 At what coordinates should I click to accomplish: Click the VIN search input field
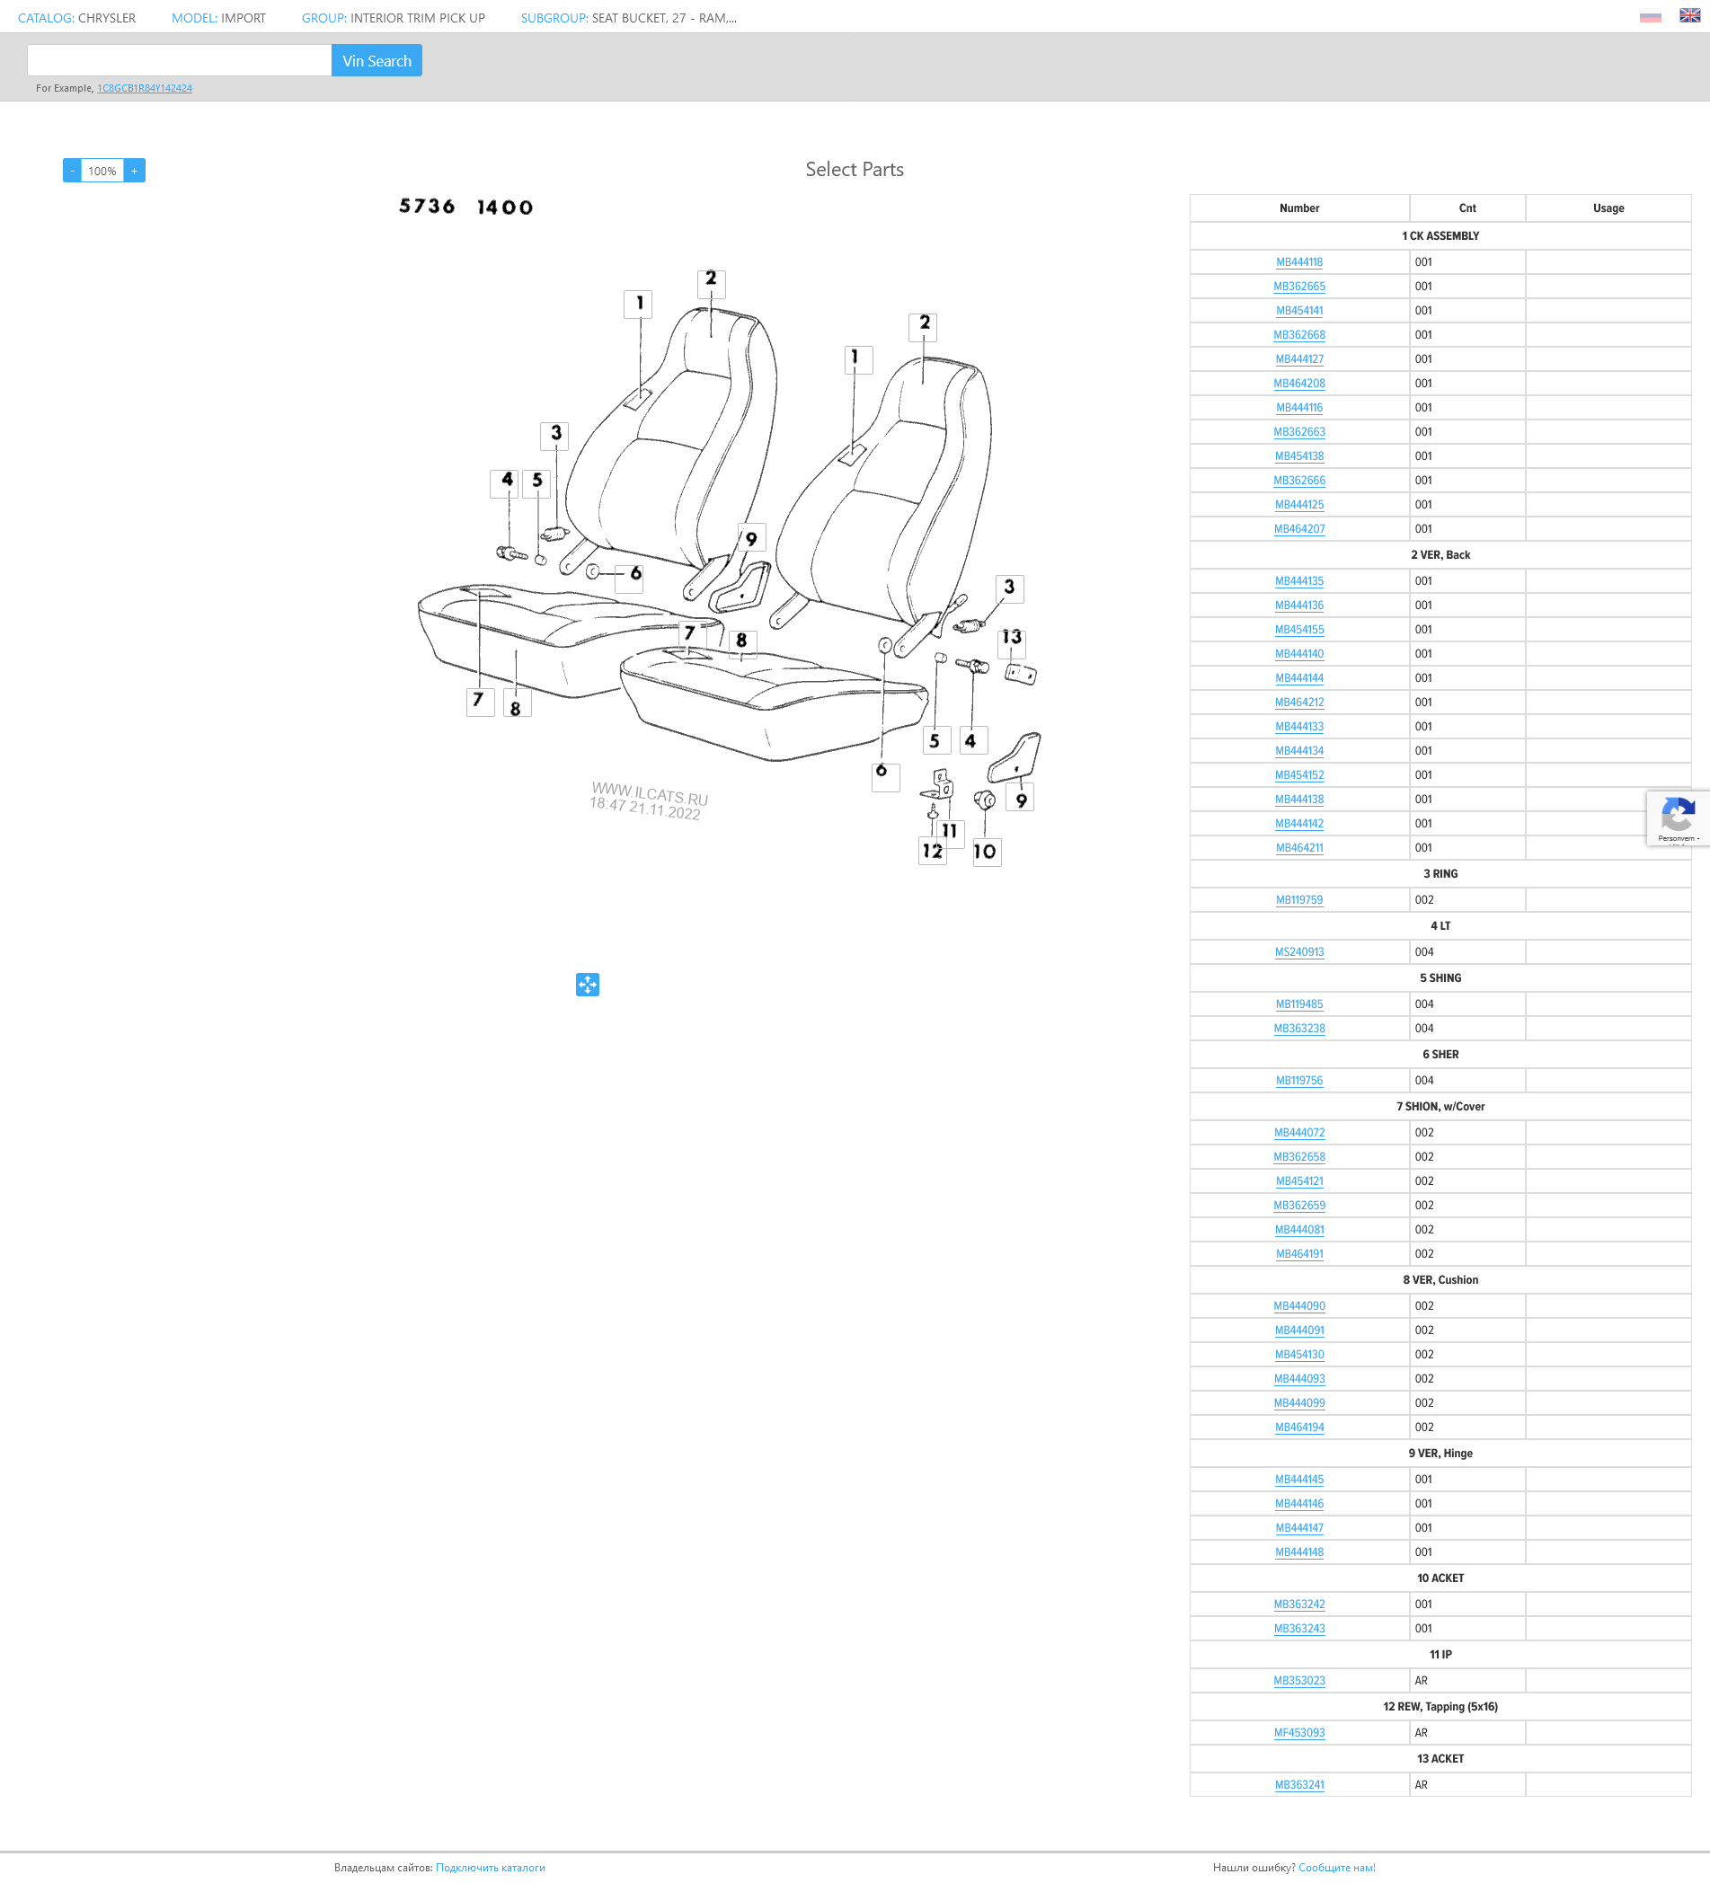[x=180, y=61]
